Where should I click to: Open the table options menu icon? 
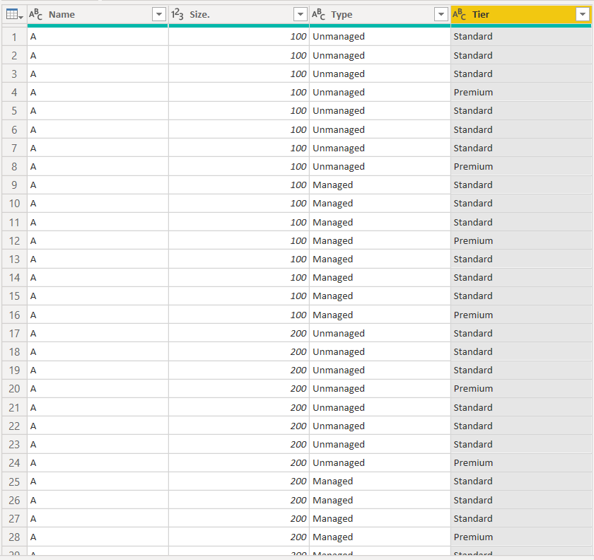pyautogui.click(x=14, y=15)
